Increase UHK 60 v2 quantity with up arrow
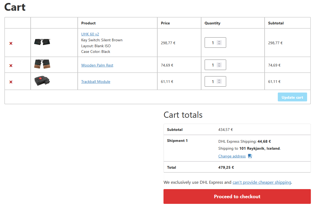 click(219, 42)
